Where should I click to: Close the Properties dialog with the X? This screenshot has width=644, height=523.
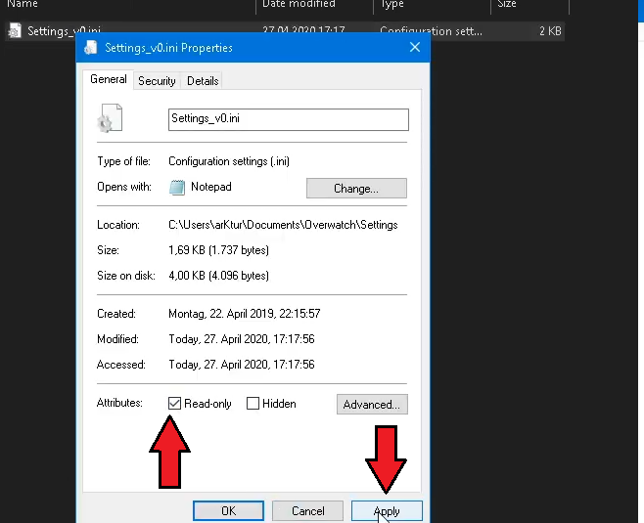pyautogui.click(x=415, y=47)
